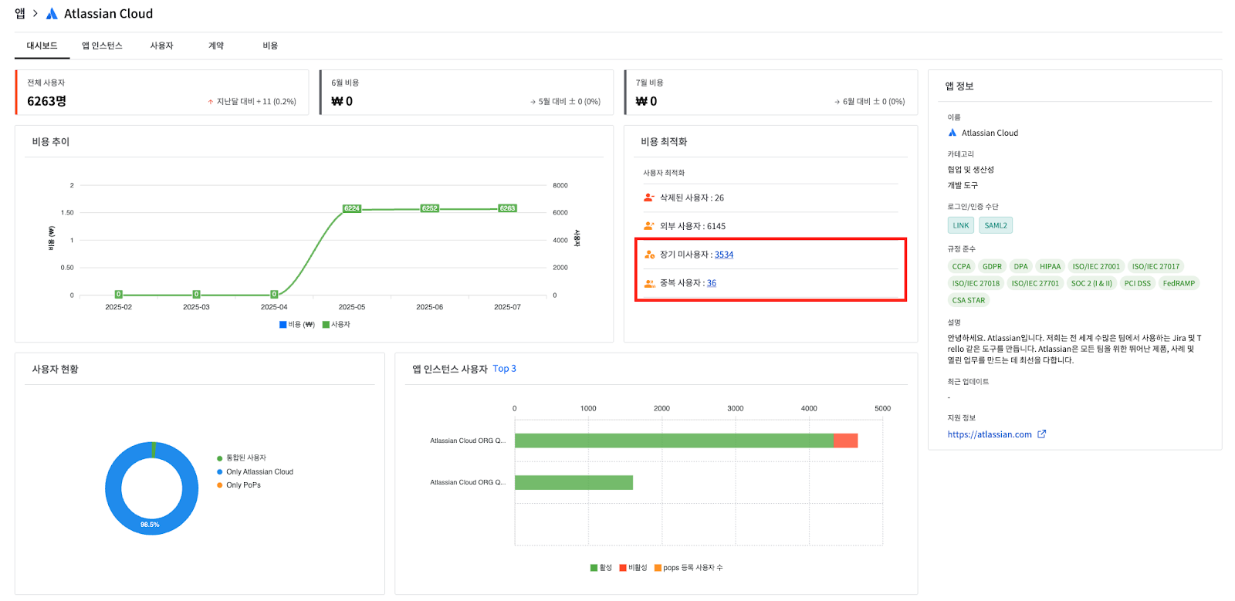1235x601 pixels.
Task: Switch to the 앱 인스턴스 tab
Action: pyautogui.click(x=102, y=46)
